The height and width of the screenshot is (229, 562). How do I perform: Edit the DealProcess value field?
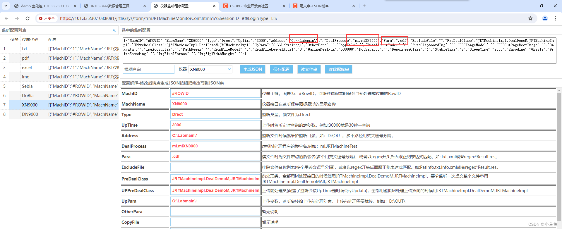tap(215, 146)
